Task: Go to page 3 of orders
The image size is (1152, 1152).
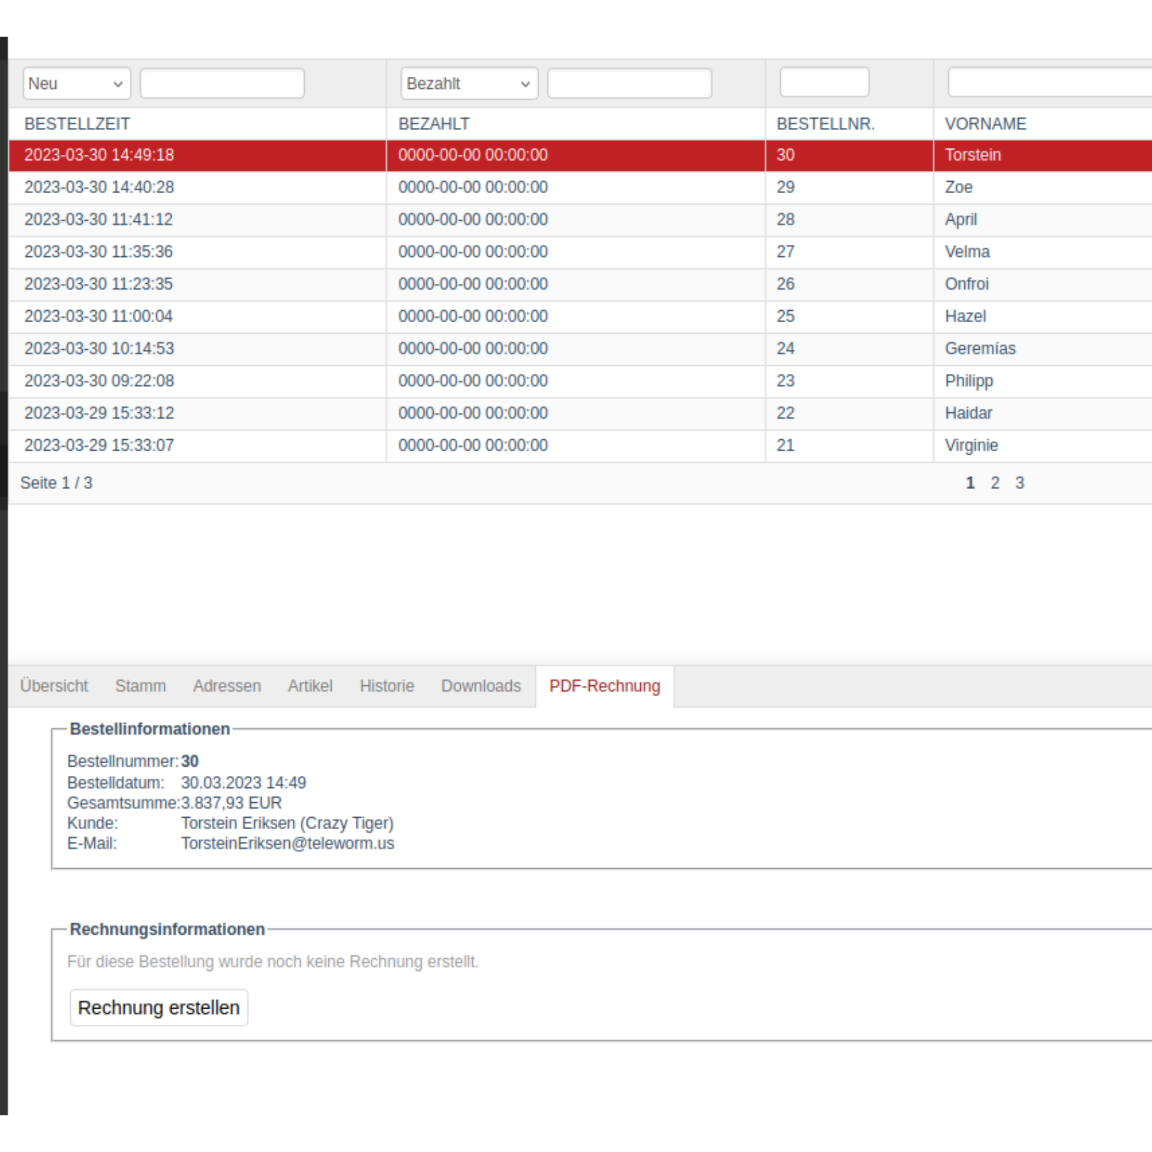Action: 1019,483
